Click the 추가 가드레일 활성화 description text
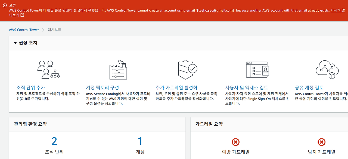The image size is (348, 159). point(187,96)
